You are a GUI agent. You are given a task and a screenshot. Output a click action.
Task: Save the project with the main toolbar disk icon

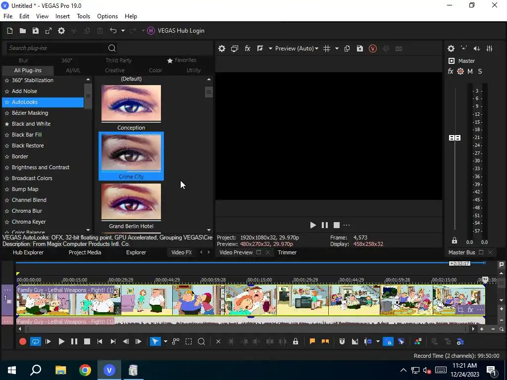(36, 31)
